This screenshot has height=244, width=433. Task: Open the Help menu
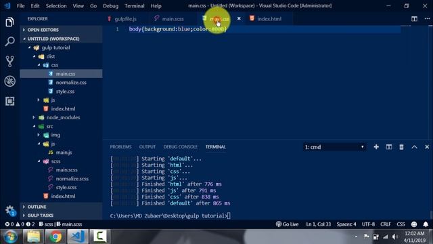156,6
